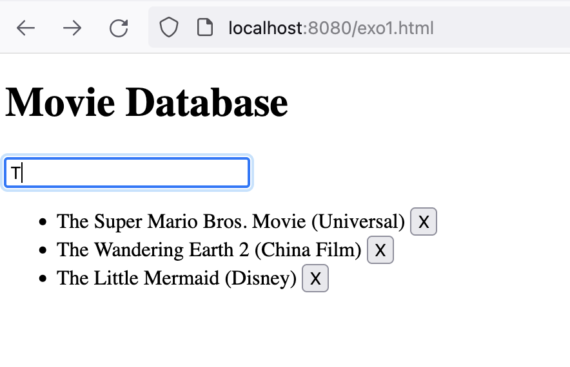This screenshot has height=367, width=570.
Task: Click the Super Mario Bros. Movie title text
Action: click(x=181, y=221)
